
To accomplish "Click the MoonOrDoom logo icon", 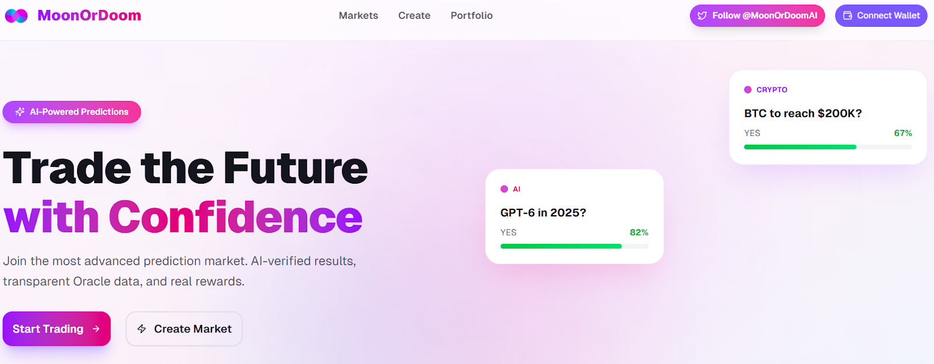I will [x=16, y=16].
